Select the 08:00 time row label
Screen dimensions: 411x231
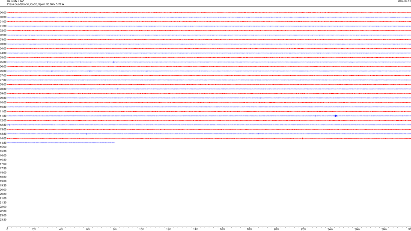coord(3,85)
